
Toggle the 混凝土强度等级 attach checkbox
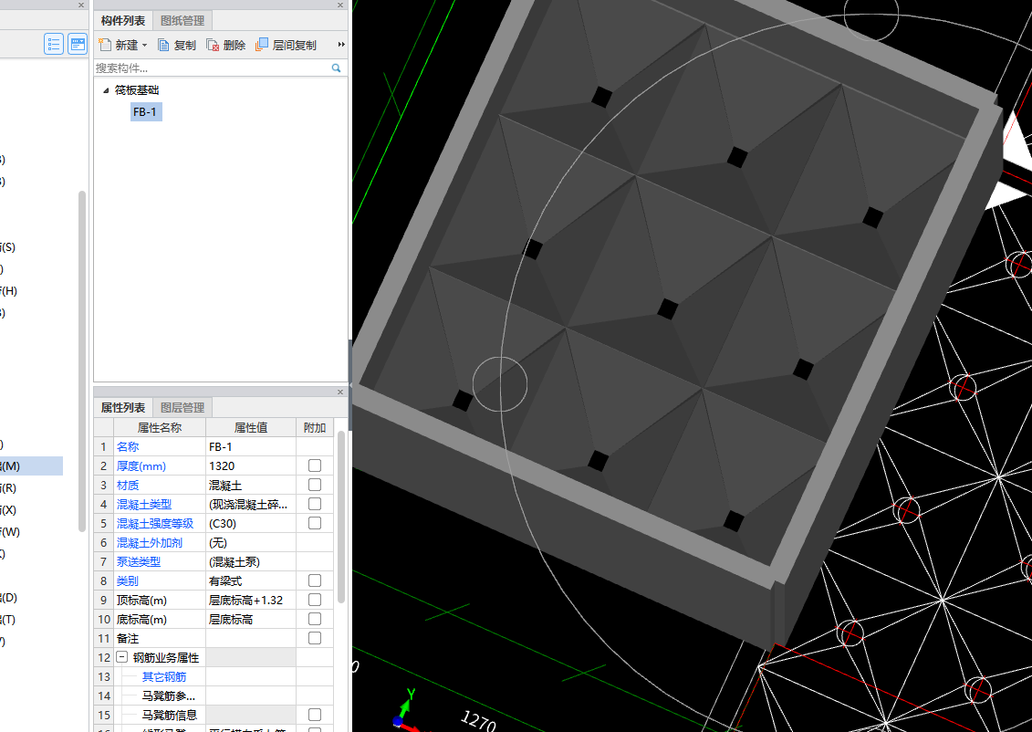[x=315, y=523]
